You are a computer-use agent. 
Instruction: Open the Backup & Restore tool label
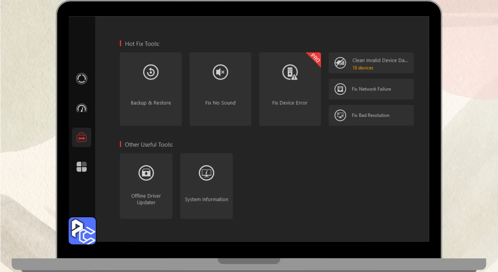pyautogui.click(x=151, y=103)
